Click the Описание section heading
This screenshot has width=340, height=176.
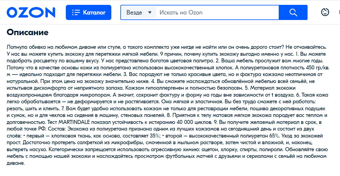point(28,32)
